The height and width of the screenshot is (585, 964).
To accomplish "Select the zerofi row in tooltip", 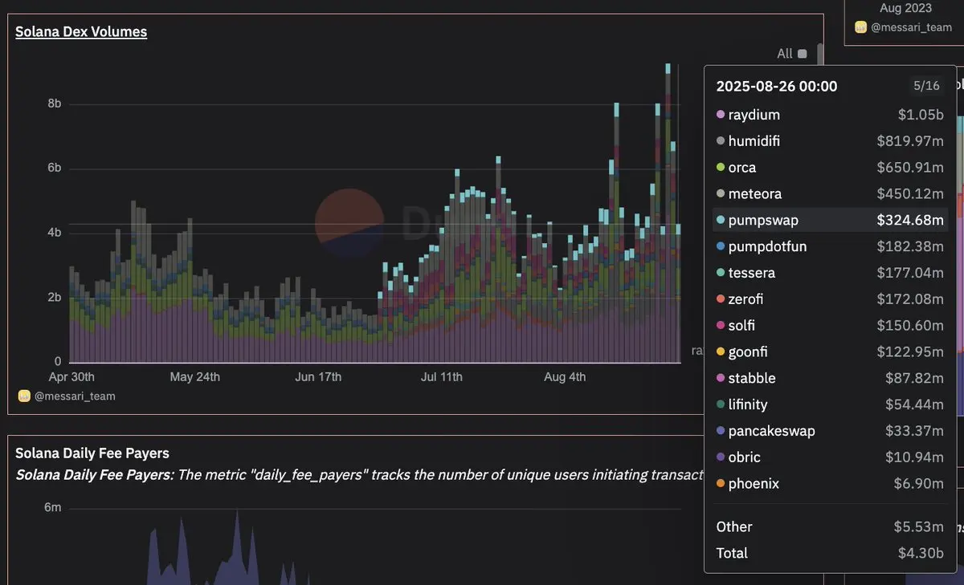I will 830,299.
